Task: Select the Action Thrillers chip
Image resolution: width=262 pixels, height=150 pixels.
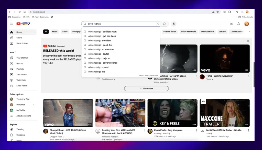Action: click(x=207, y=32)
